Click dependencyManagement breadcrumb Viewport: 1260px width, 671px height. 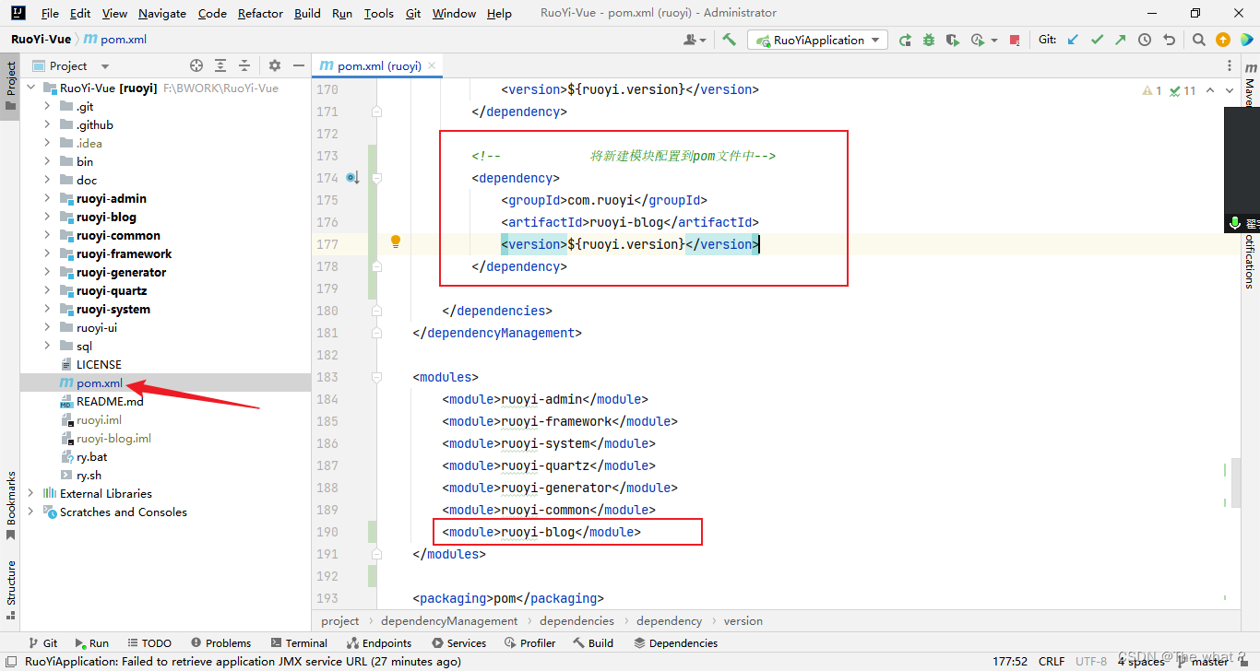(x=449, y=620)
